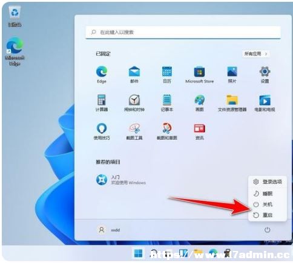293x263 pixels.
Task: Select the Recycle Bin desktop icon
Action: click(x=15, y=16)
